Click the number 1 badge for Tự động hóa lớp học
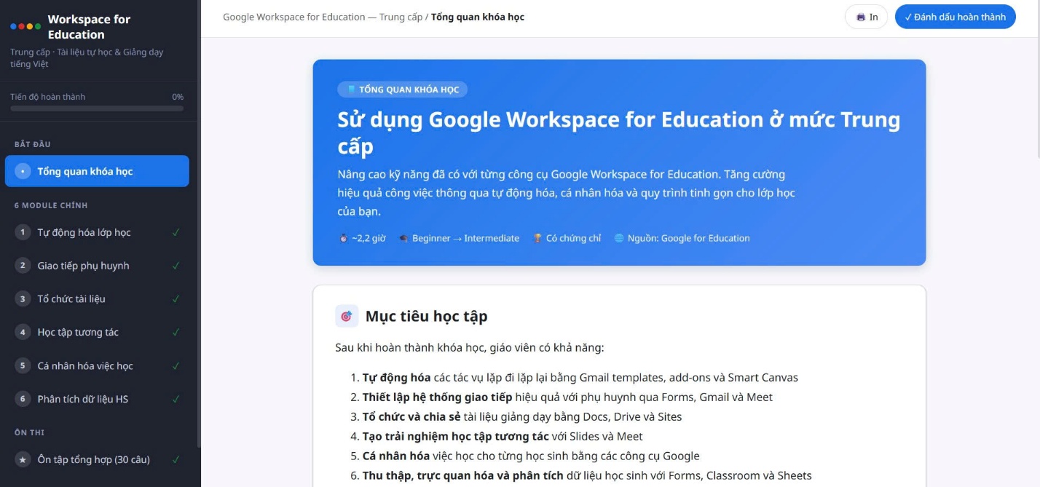Screen dimensions: 1040x487 click(23, 232)
